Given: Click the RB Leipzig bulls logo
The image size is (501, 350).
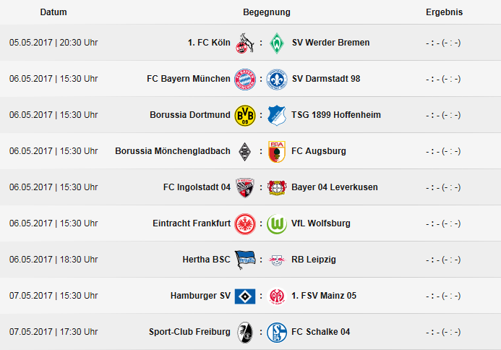Looking at the screenshot, I should pos(277,260).
